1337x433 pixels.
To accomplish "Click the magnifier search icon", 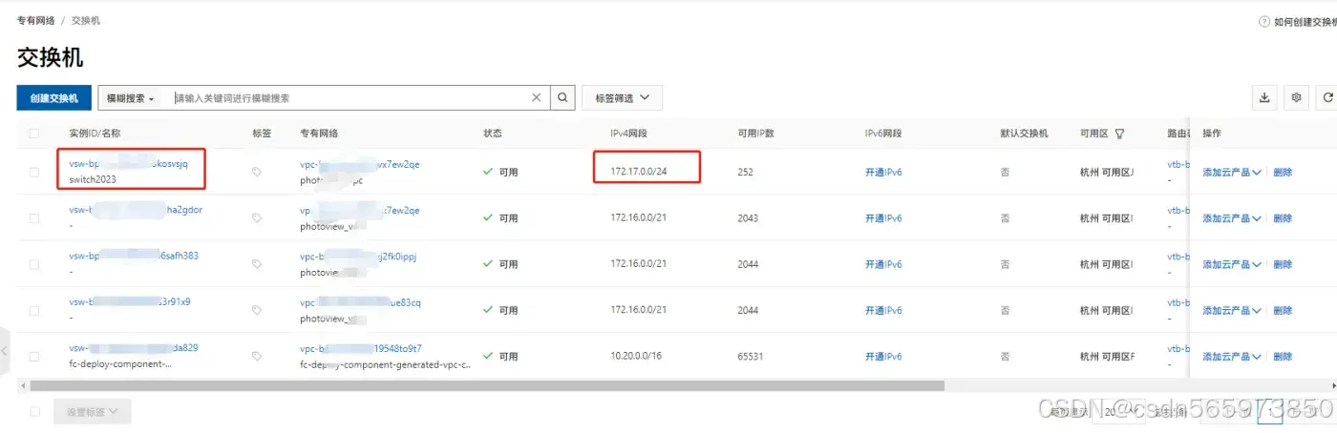I will (x=563, y=98).
